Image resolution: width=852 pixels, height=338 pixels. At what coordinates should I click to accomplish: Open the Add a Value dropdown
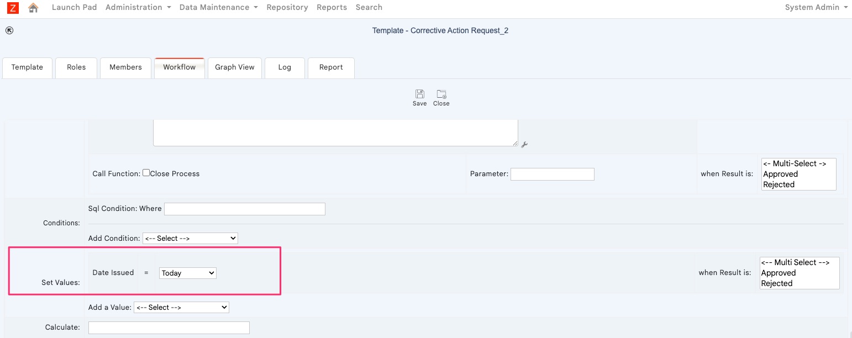181,307
